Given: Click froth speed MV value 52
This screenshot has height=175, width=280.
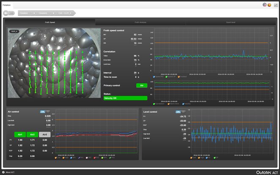Looking at the screenshot, I should pyautogui.click(x=135, y=35).
